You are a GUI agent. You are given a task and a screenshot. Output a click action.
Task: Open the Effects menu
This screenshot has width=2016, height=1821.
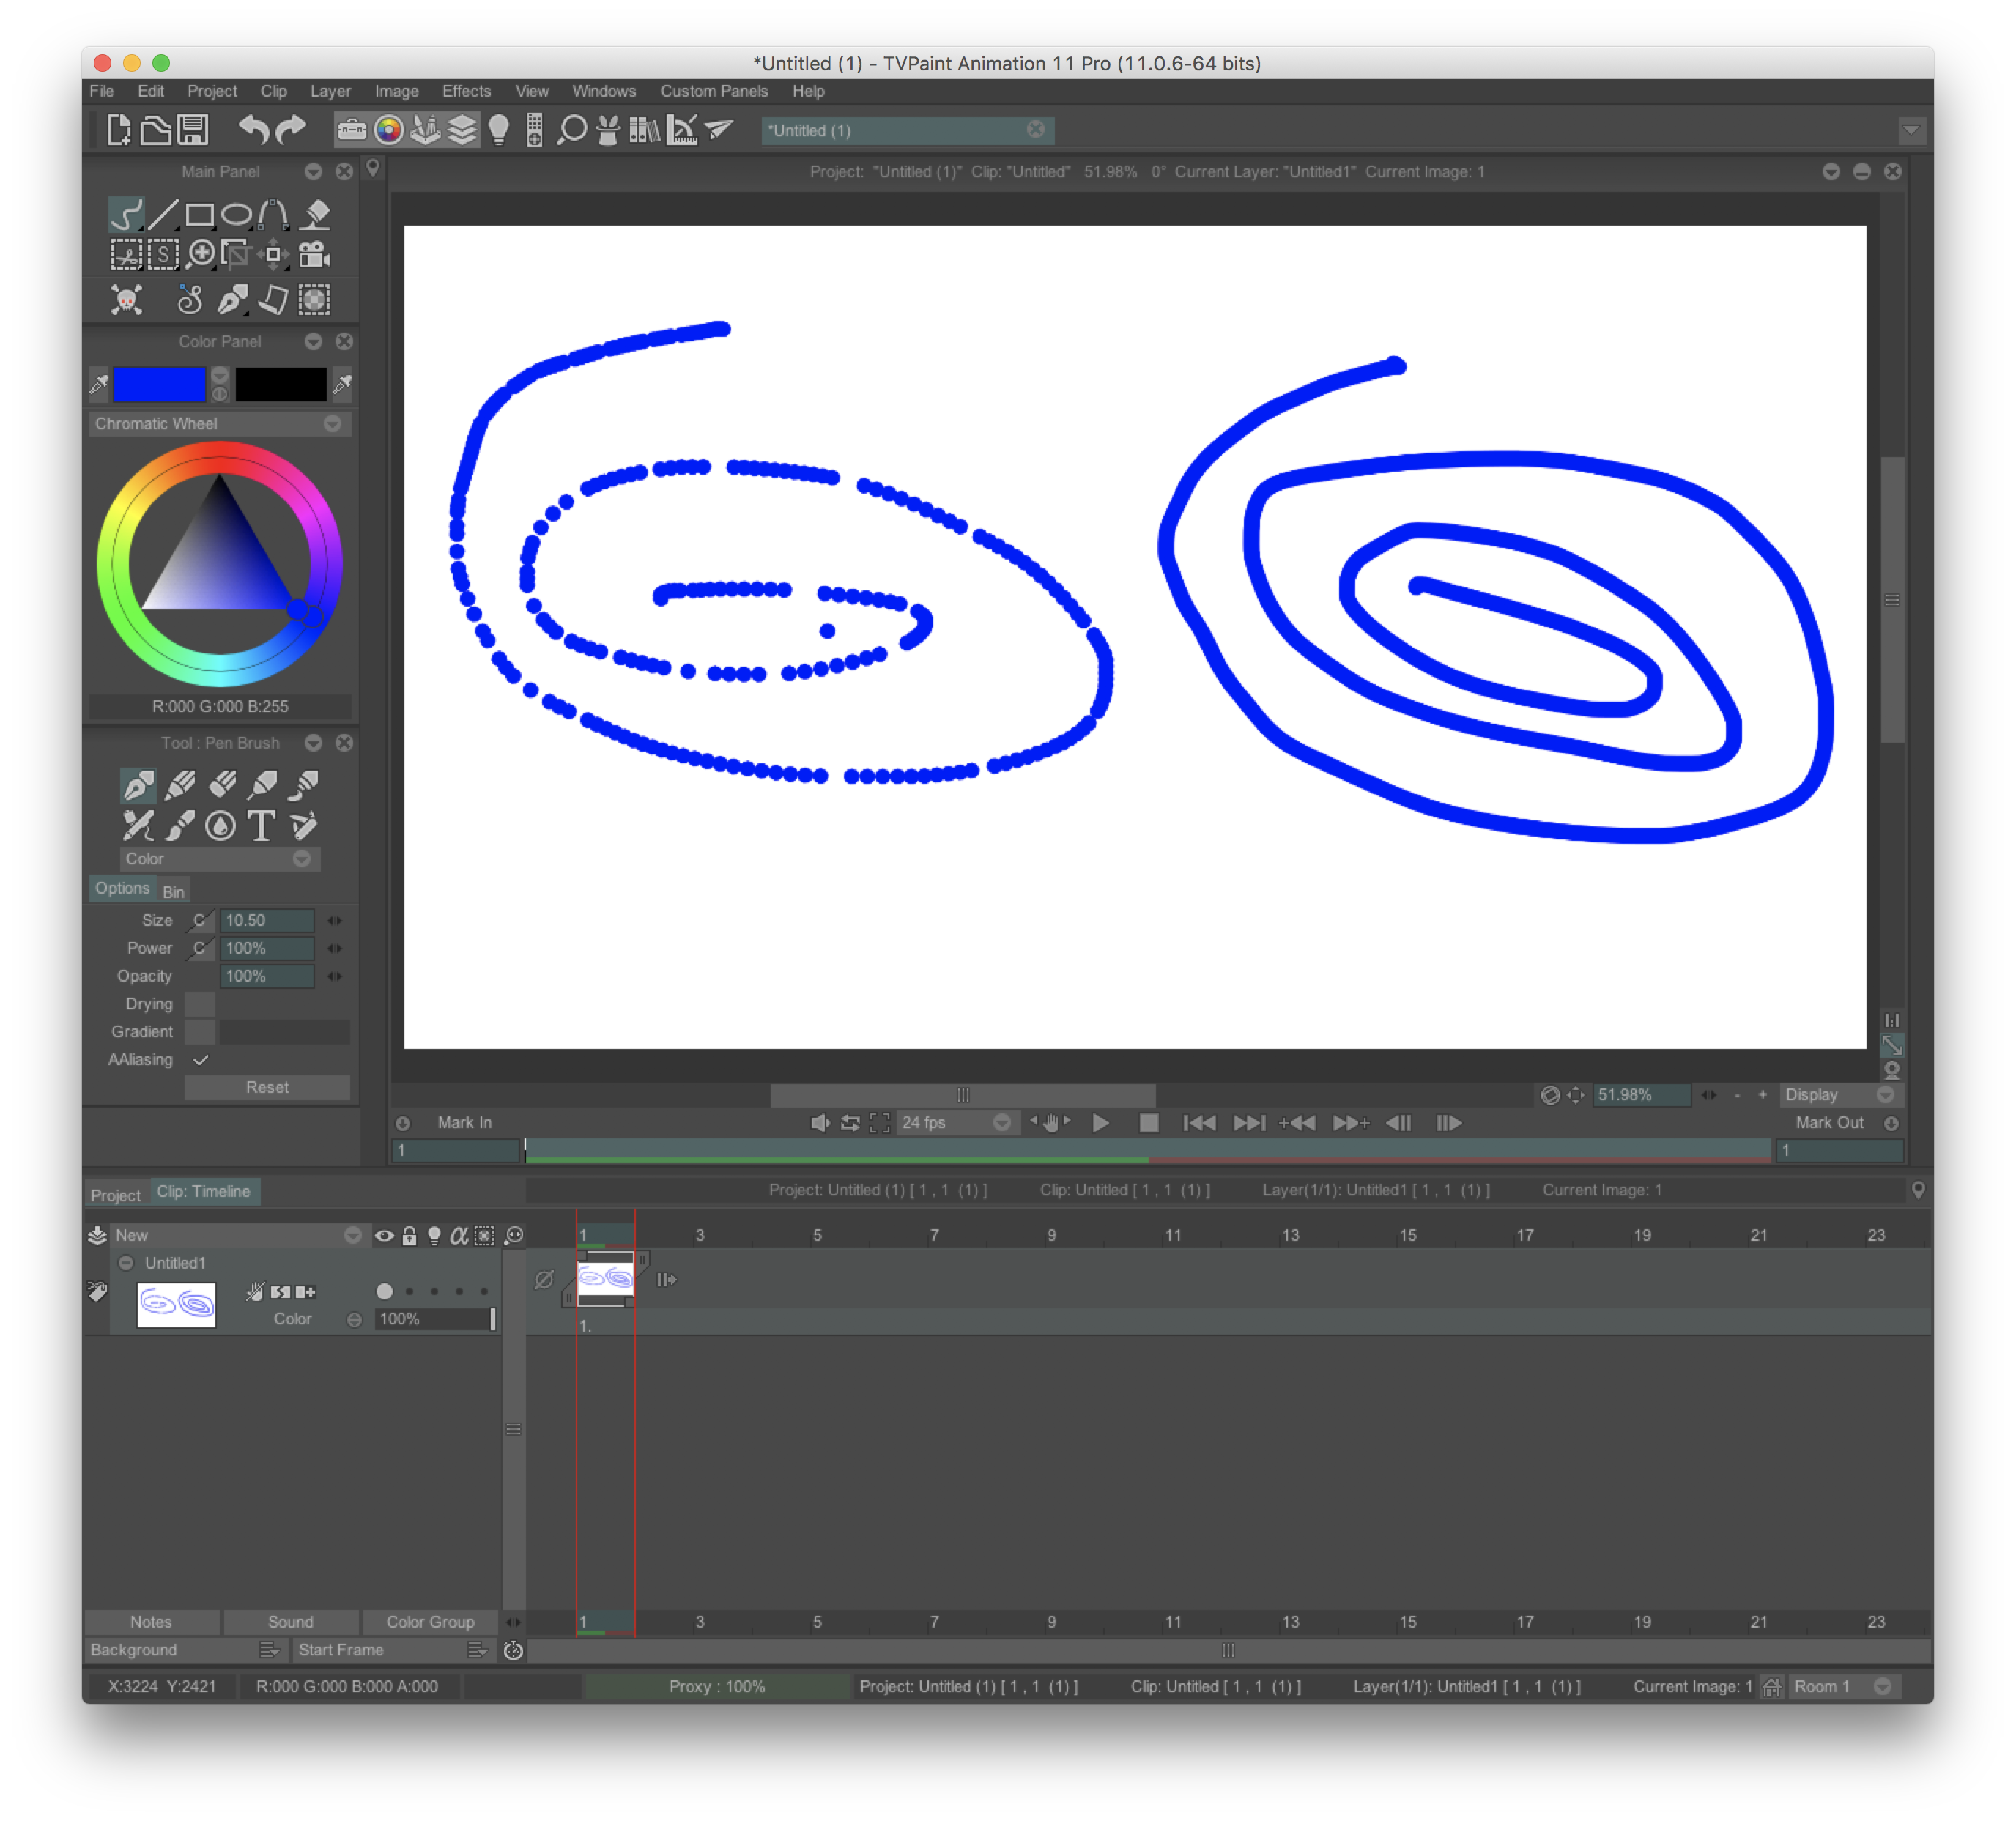point(466,91)
